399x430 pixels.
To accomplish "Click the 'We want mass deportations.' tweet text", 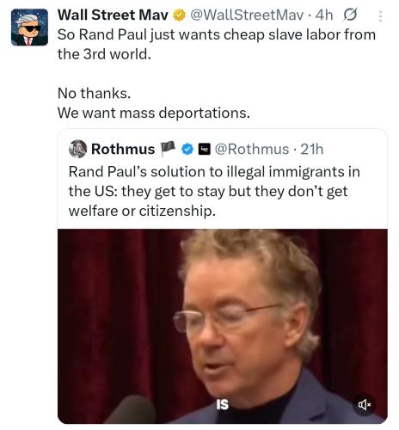I will [x=154, y=113].
